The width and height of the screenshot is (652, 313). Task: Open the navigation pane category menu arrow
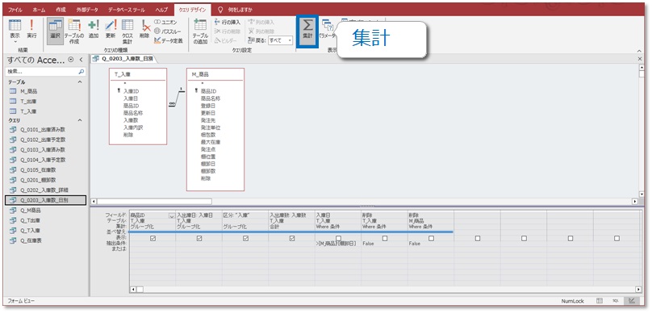(71, 60)
